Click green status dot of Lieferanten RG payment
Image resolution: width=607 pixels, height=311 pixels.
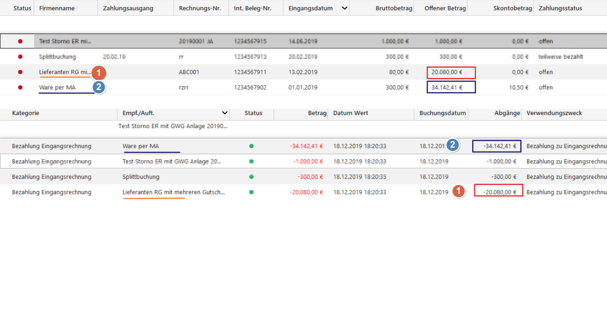point(251,192)
